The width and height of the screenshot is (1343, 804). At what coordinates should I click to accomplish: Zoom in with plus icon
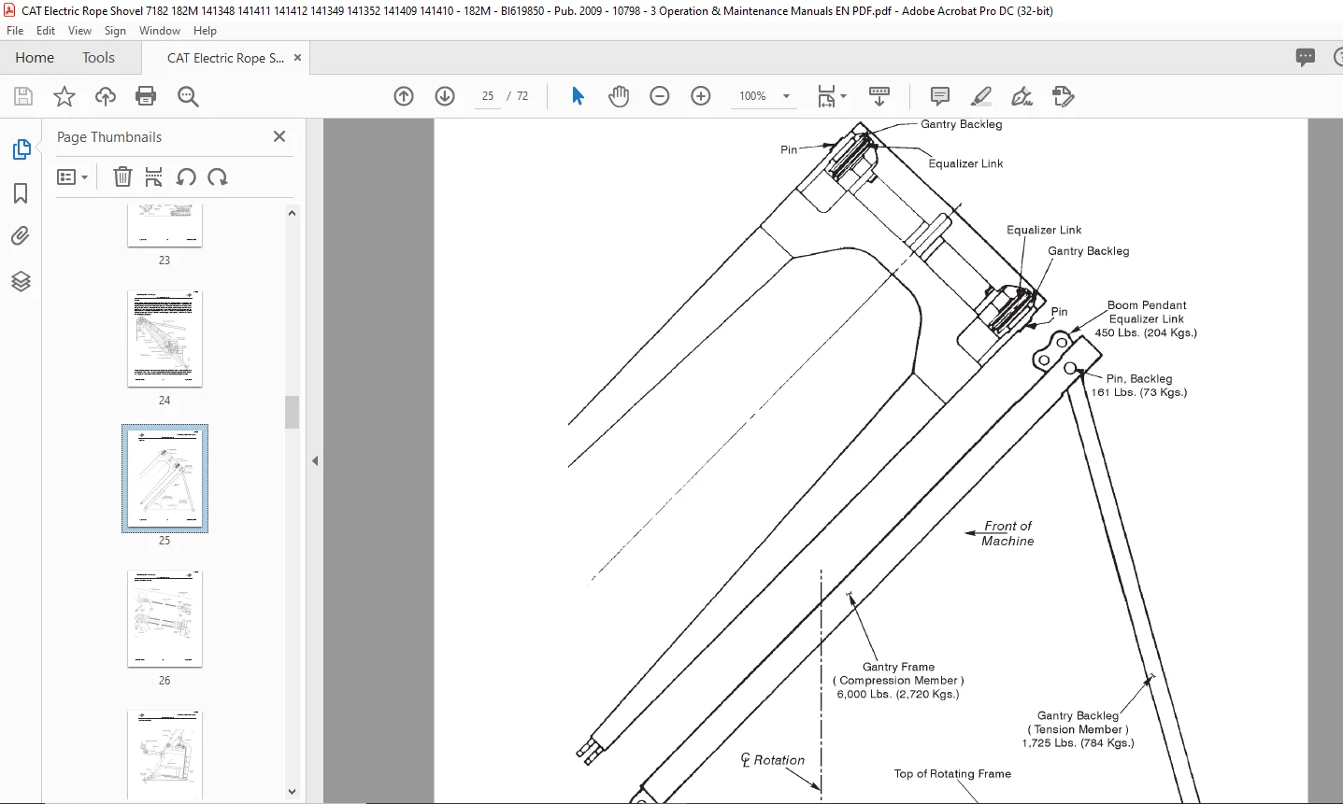click(x=701, y=96)
